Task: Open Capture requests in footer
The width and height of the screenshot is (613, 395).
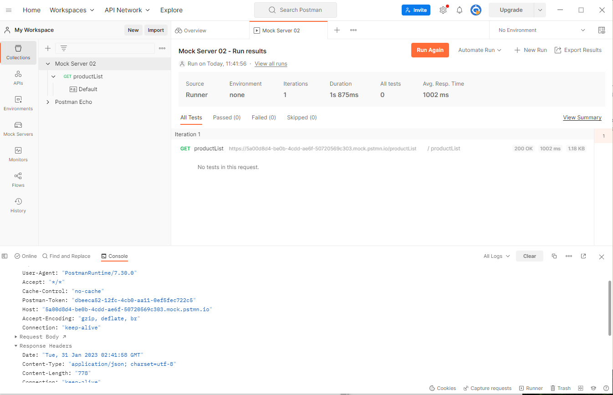Action: click(487, 388)
